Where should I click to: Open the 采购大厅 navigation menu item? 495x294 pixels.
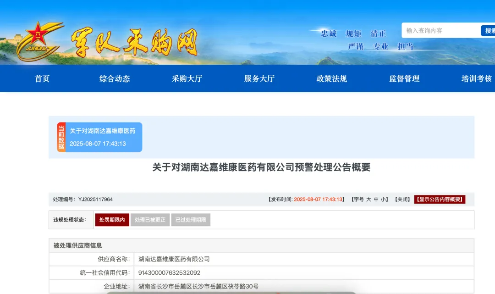point(187,78)
